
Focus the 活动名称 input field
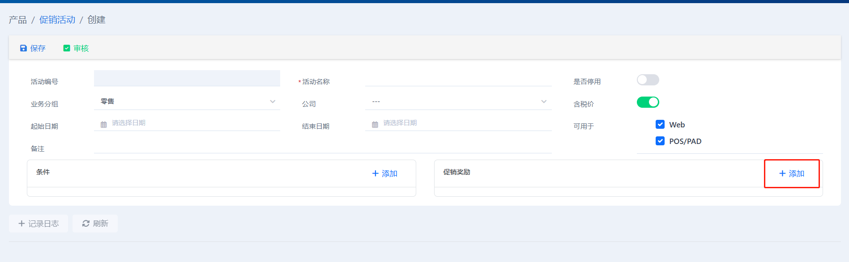(458, 78)
